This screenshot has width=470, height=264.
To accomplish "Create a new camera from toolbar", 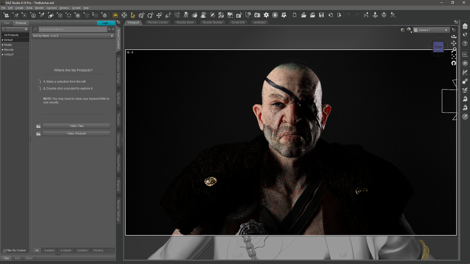I will [x=6, y=15].
